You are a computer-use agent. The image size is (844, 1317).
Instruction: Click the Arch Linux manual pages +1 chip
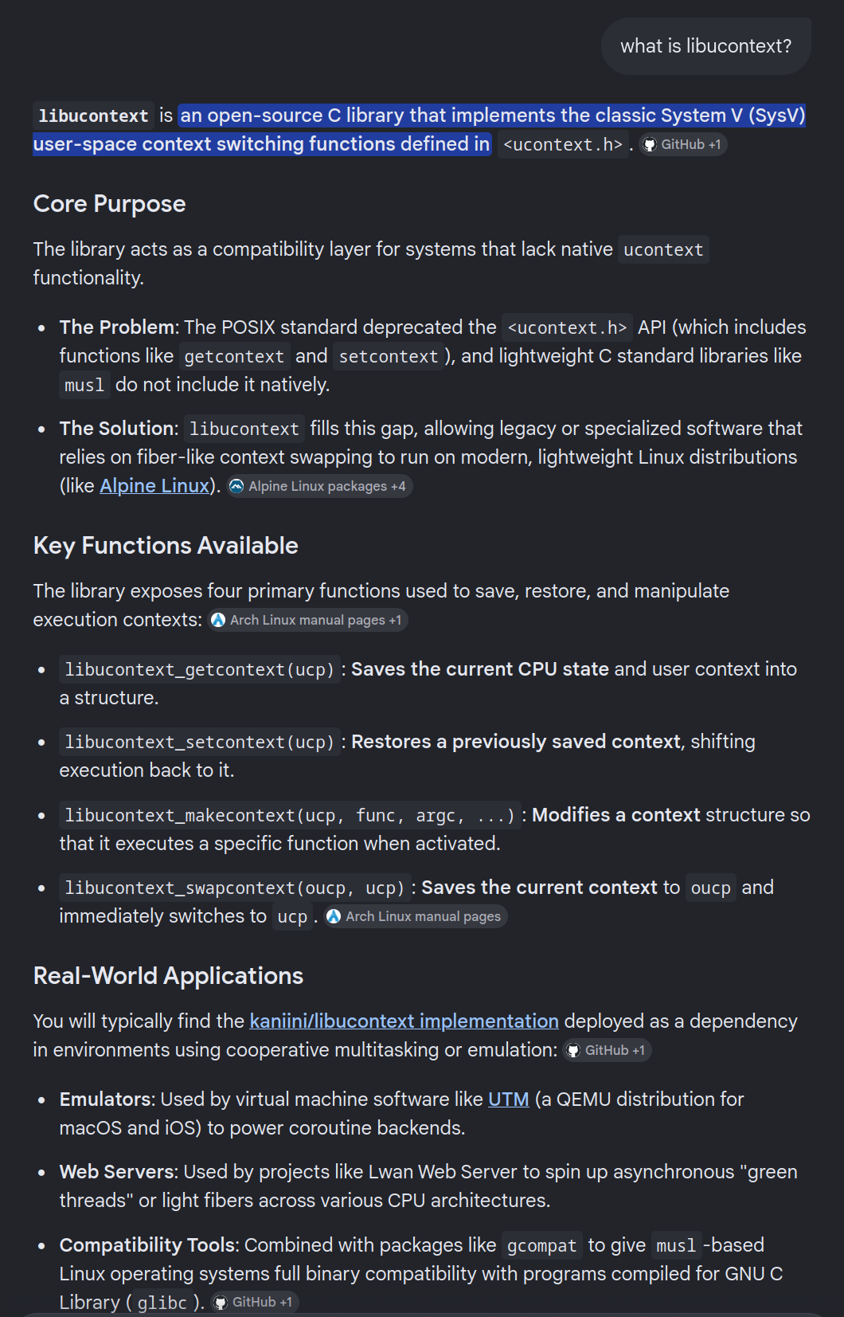coord(307,620)
